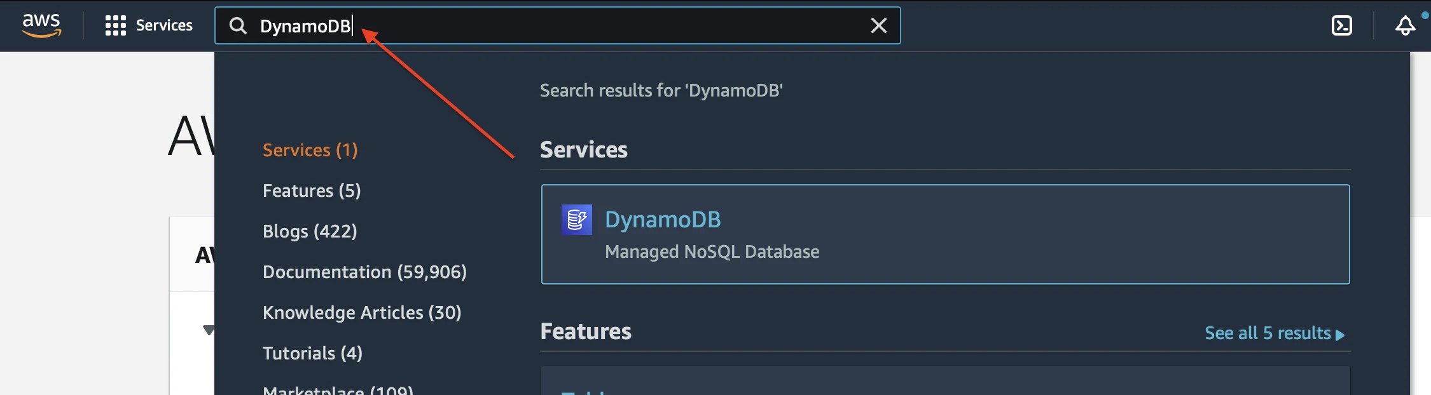Image resolution: width=1431 pixels, height=395 pixels.
Task: Click the magnifying glass search icon
Action: [238, 26]
